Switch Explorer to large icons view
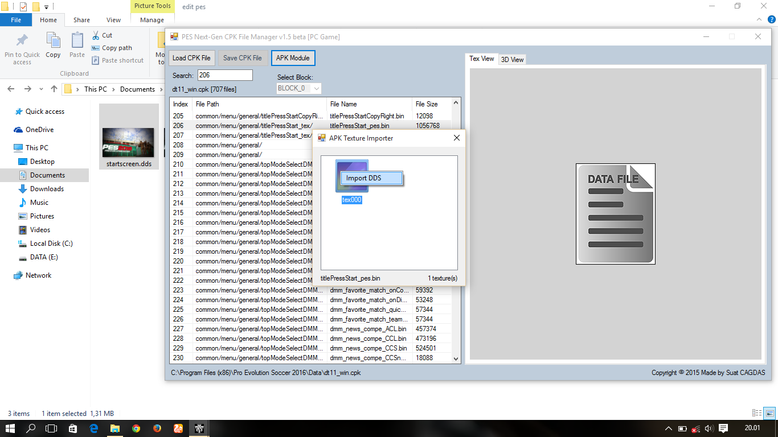 [769, 414]
